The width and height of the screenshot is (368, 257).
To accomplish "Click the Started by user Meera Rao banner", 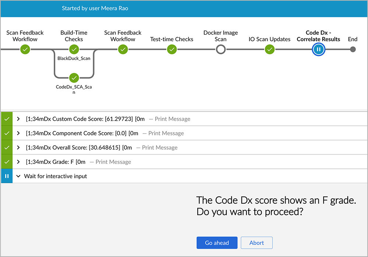I will (x=95, y=8).
